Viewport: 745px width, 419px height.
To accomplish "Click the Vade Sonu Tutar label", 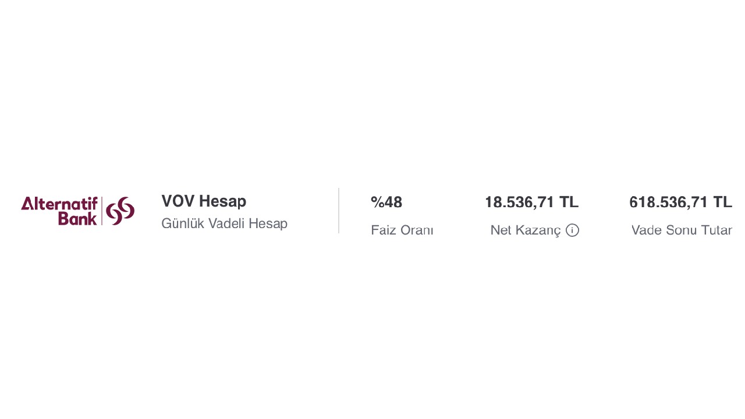I will coord(682,230).
